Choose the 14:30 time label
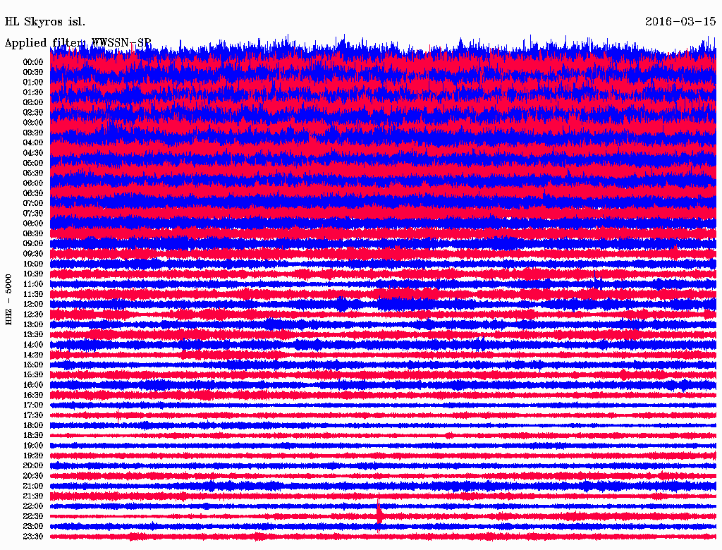This screenshot has height=550, width=722. [33, 355]
